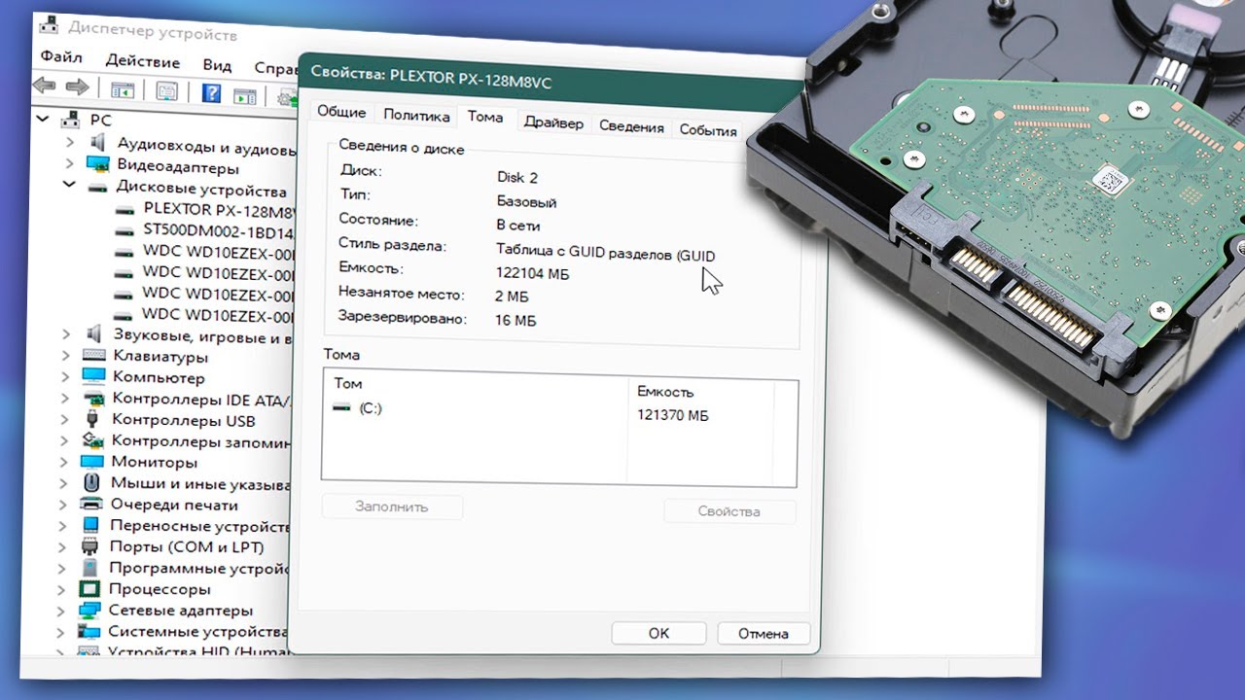Viewport: 1245px width, 700px height.
Task: Select the PLEXTOR PX-128M8 tree entry
Action: pos(218,208)
